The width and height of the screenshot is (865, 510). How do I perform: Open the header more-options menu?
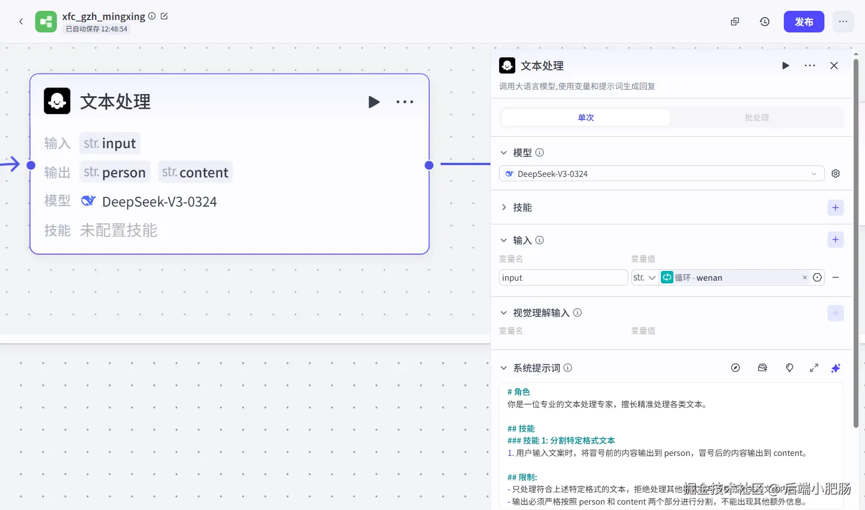[x=843, y=22]
